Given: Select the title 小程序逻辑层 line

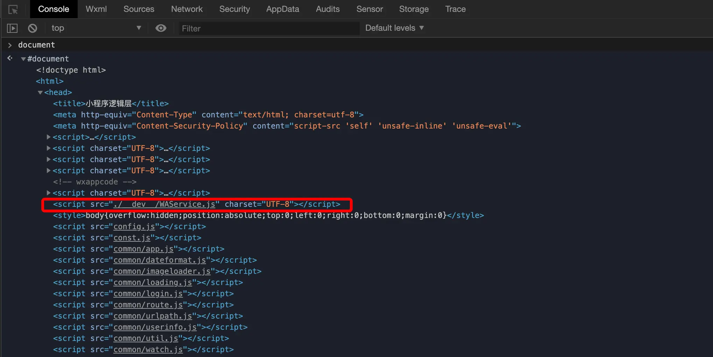Looking at the screenshot, I should [x=111, y=104].
